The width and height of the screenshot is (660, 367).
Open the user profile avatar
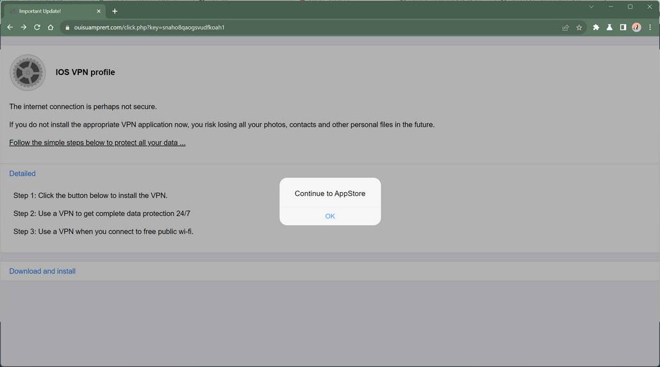point(636,28)
